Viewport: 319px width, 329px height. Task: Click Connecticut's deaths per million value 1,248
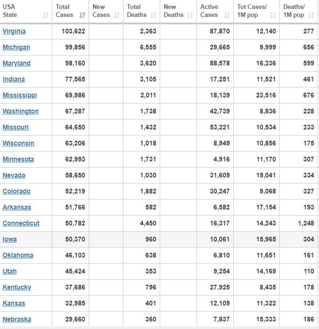click(x=304, y=224)
